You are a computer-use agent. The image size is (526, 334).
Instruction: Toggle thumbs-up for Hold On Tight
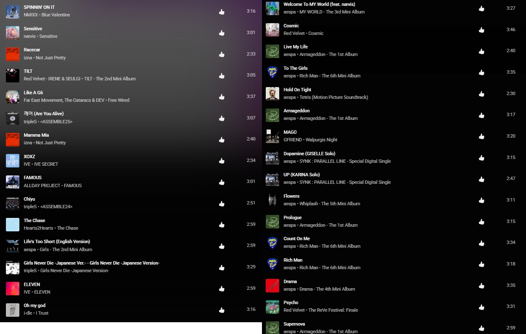(x=481, y=94)
